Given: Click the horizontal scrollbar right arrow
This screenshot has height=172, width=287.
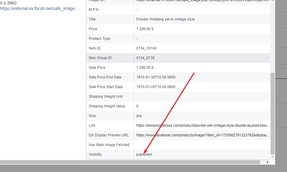Looking at the screenshot, I should click(268, 162).
